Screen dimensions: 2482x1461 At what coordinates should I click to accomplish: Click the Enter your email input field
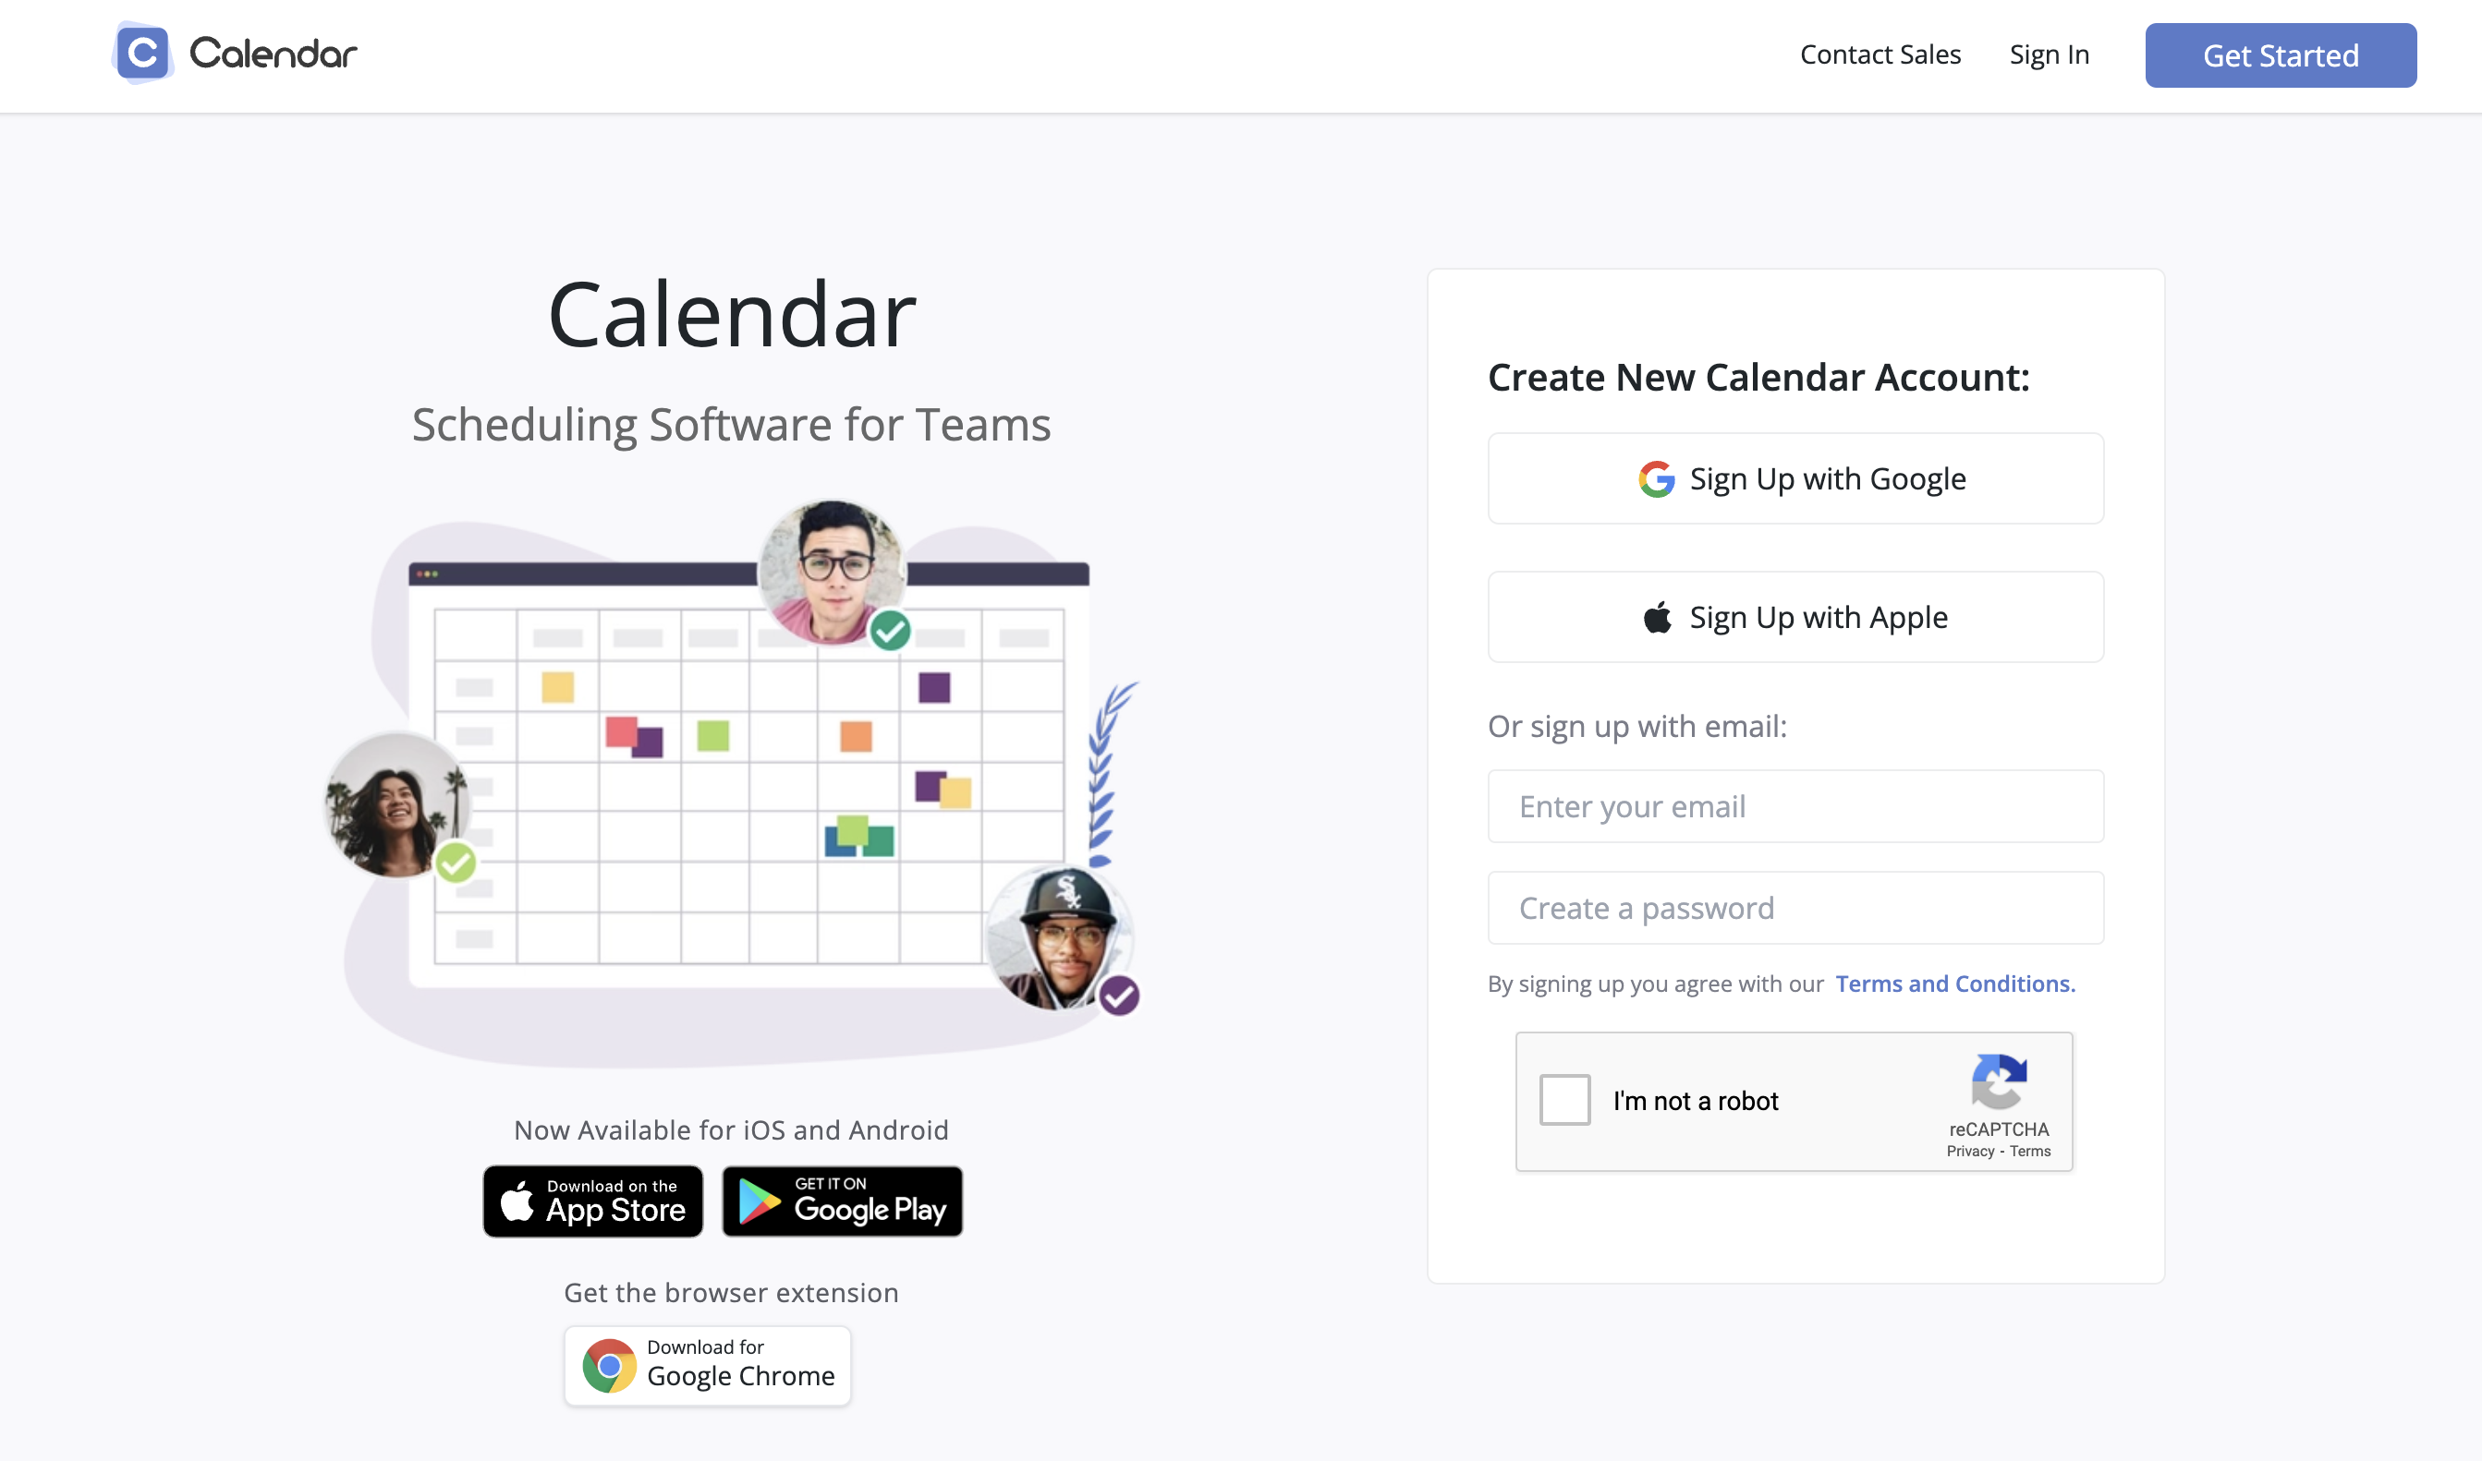(1795, 805)
